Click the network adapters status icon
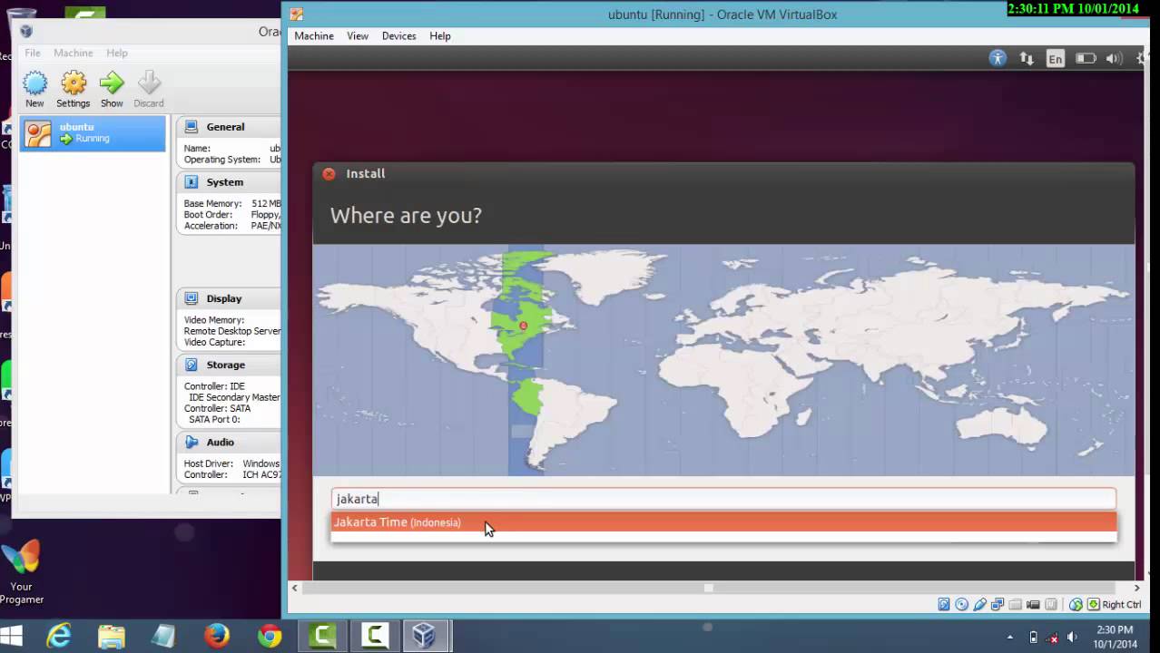1160x653 pixels. (998, 605)
